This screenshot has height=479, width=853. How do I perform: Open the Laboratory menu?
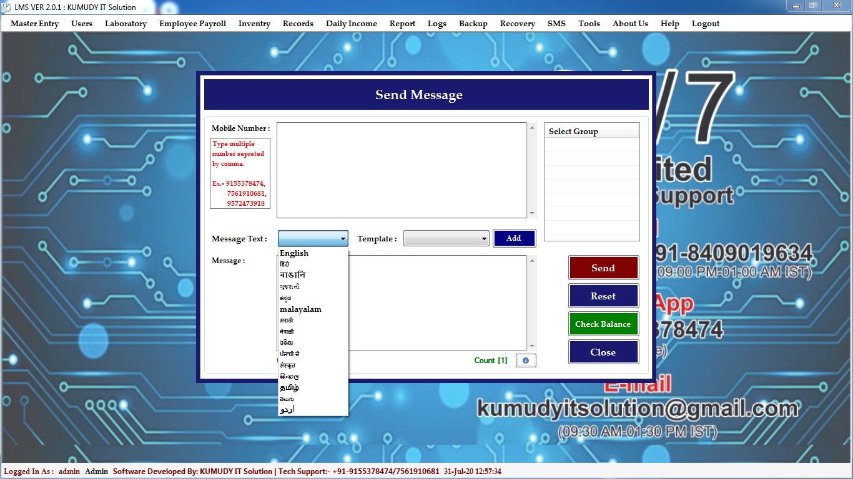pyautogui.click(x=126, y=24)
